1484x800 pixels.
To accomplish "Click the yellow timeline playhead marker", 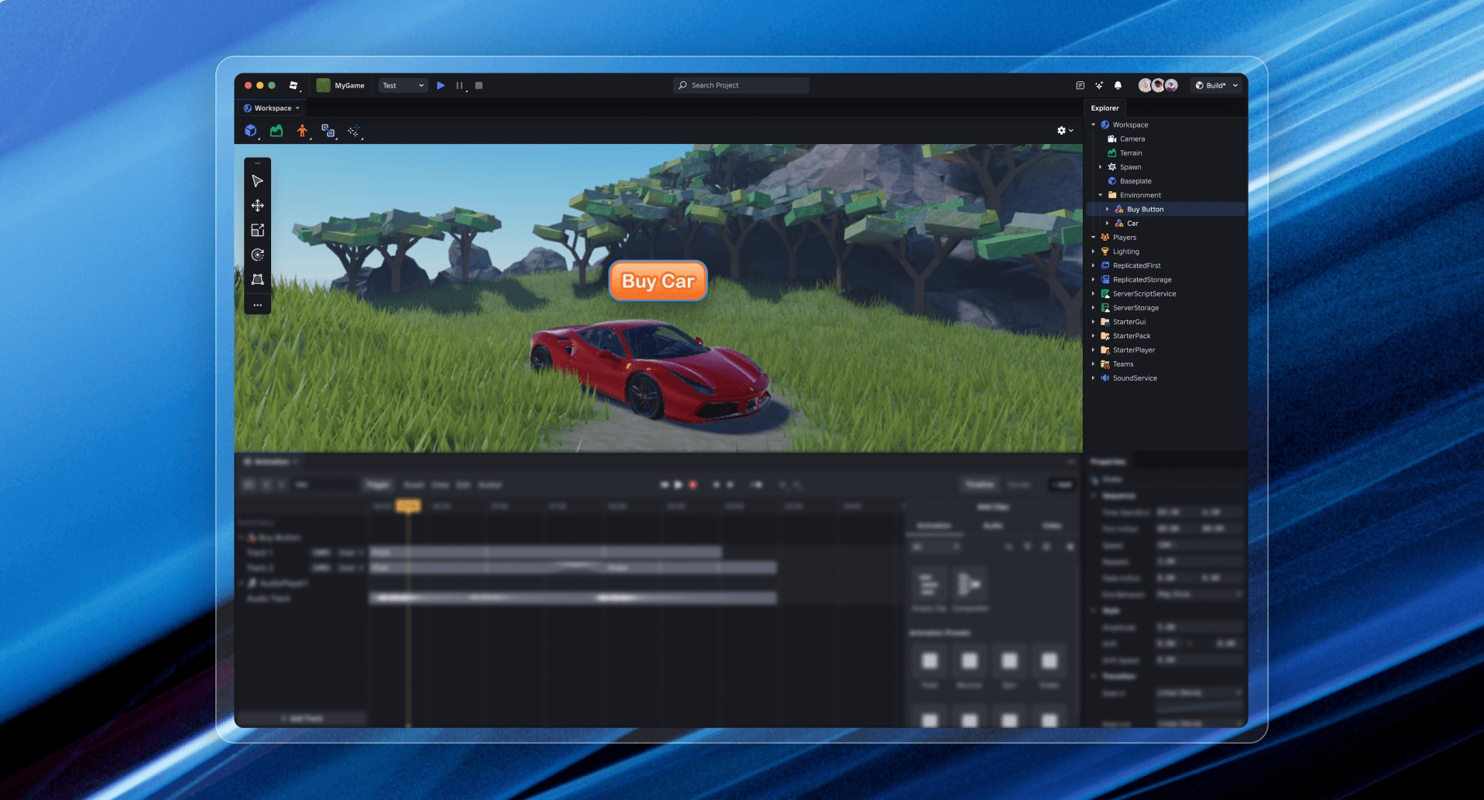I will click(x=408, y=505).
